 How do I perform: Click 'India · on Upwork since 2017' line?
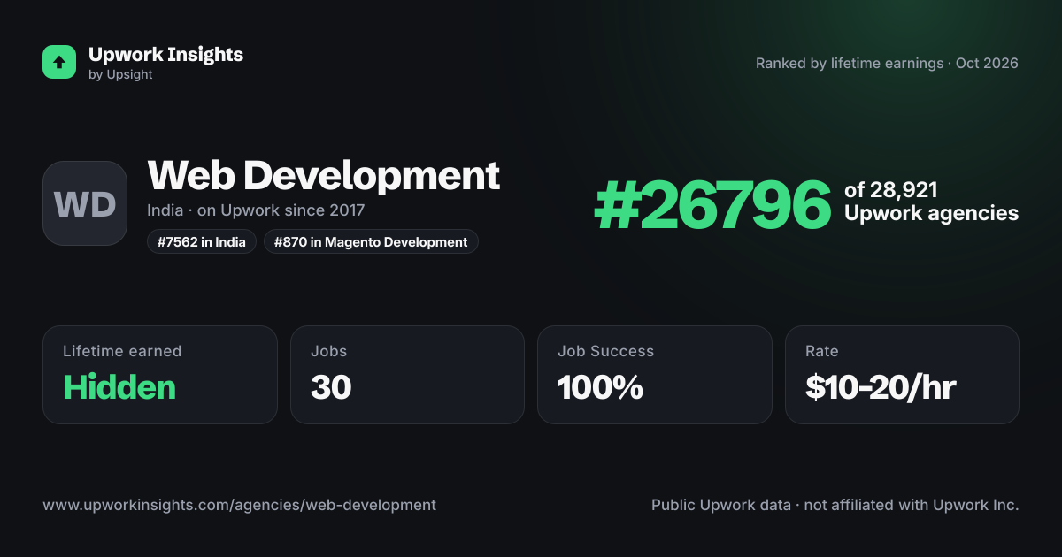[x=256, y=210]
